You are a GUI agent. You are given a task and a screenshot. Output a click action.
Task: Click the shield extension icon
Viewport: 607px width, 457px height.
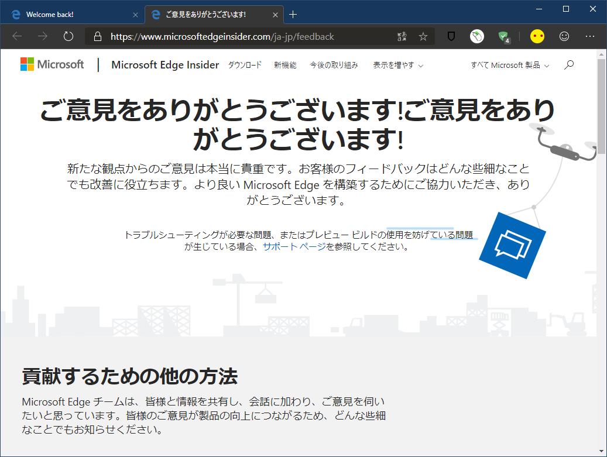(x=450, y=36)
